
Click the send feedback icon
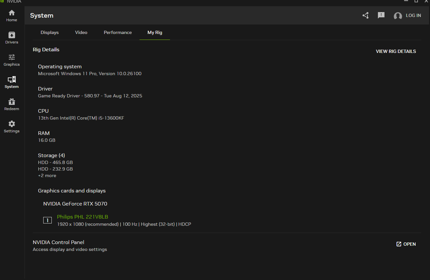(381, 15)
